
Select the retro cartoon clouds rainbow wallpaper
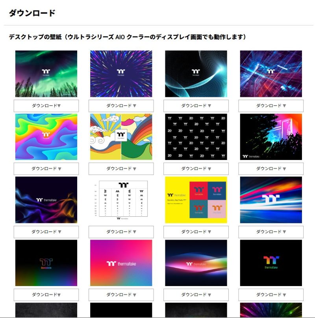[121, 137]
